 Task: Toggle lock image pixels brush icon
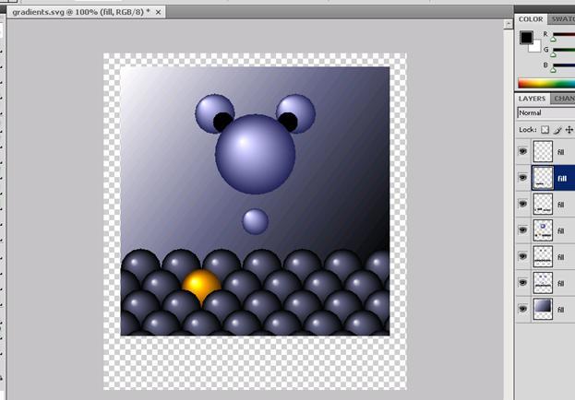[557, 130]
